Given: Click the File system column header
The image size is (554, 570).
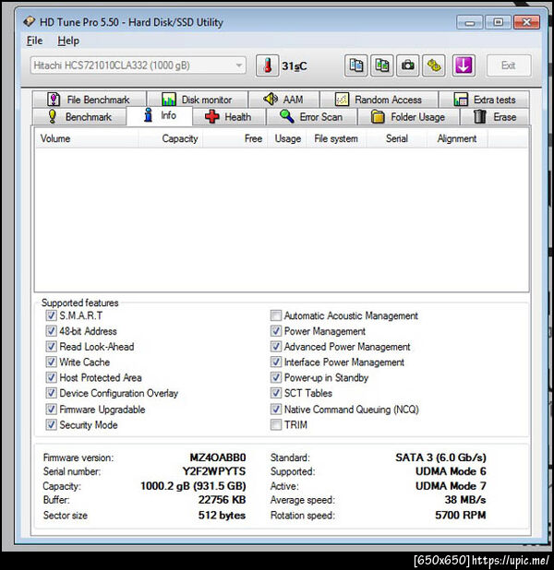Looking at the screenshot, I should pyautogui.click(x=336, y=138).
